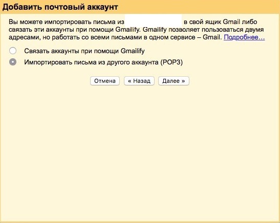Click label Связать аккаунты при помощи Gmailify
Screen dimensions: 280x223
(84, 51)
